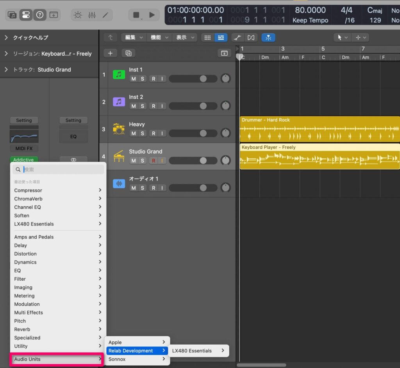Click the Inst 1 volume slider

(193, 79)
